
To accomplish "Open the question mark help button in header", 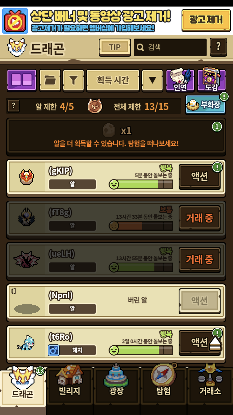I will (218, 47).
